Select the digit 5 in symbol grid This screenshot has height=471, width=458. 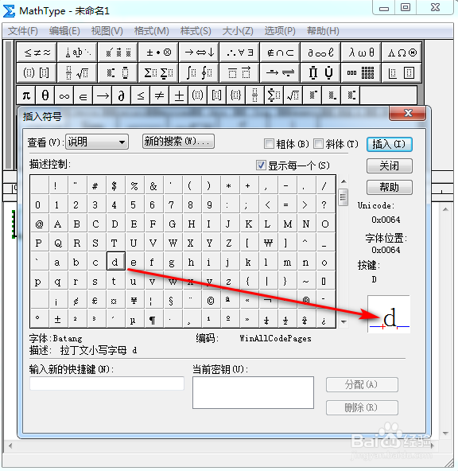point(134,204)
